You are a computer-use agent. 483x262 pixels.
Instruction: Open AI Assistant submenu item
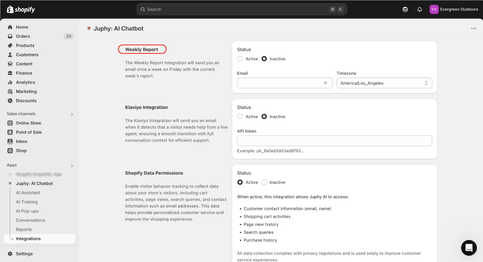pyautogui.click(x=28, y=193)
